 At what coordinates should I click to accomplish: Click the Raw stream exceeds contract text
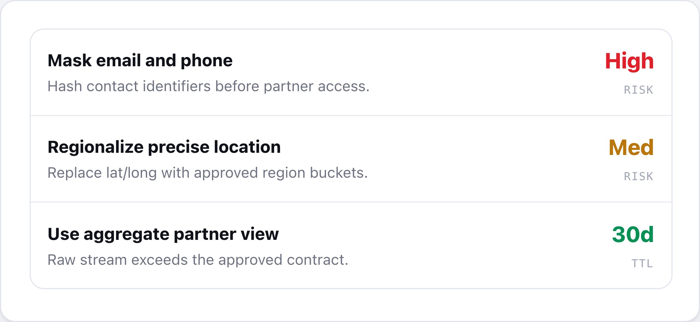click(198, 260)
